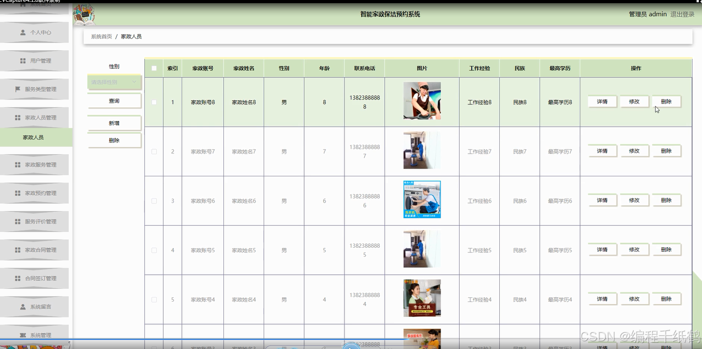Click the photo thumbnail in row 家政账号7
The width and height of the screenshot is (702, 349).
[422, 150]
